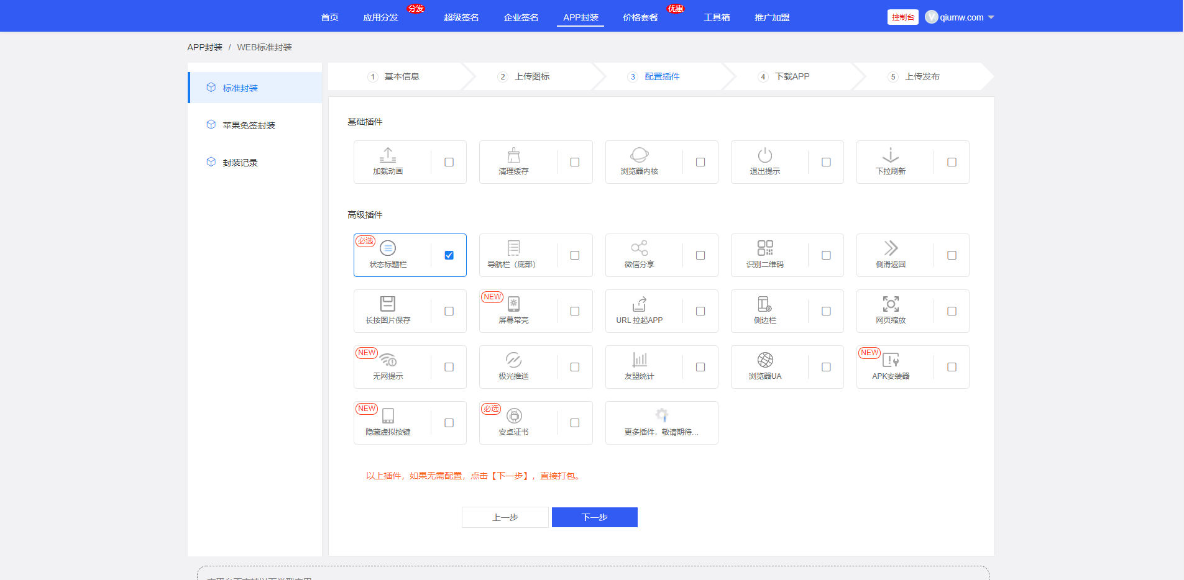This screenshot has width=1184, height=580.
Task: Check the APK installer plugin checkbox
Action: 952,367
